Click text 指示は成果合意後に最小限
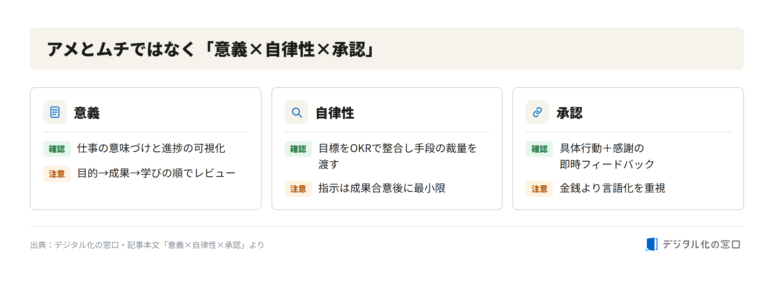This screenshot has height=281, width=774. [382, 188]
